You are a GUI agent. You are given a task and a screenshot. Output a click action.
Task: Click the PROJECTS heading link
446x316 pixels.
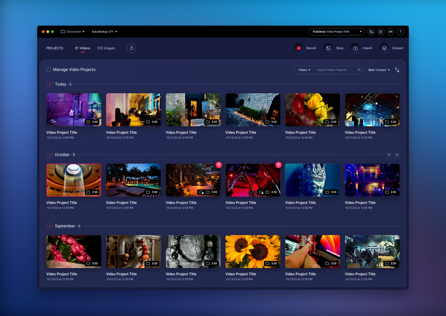(55, 48)
